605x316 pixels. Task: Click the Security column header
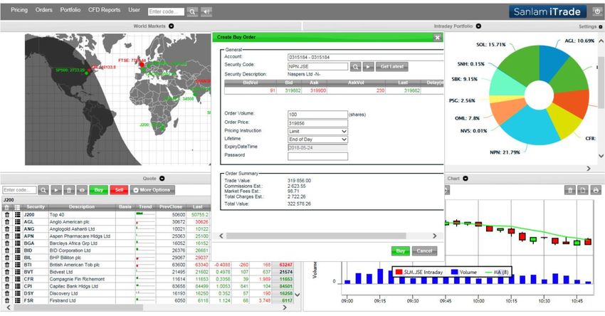point(36,207)
